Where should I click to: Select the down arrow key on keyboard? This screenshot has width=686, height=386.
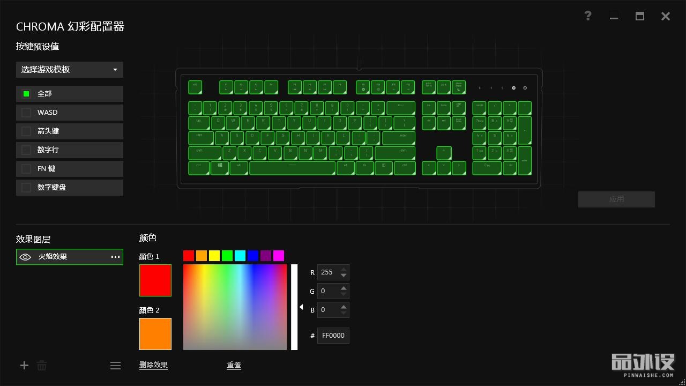[444, 168]
